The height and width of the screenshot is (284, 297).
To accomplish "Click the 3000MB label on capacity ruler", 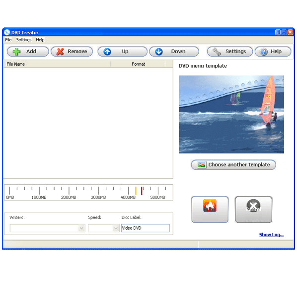I will [x=98, y=197].
